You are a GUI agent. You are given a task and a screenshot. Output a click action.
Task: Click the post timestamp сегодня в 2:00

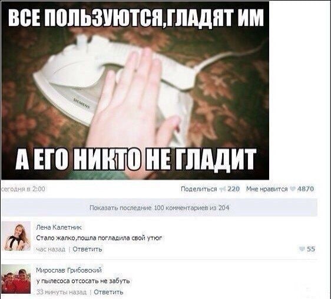pos(23,189)
